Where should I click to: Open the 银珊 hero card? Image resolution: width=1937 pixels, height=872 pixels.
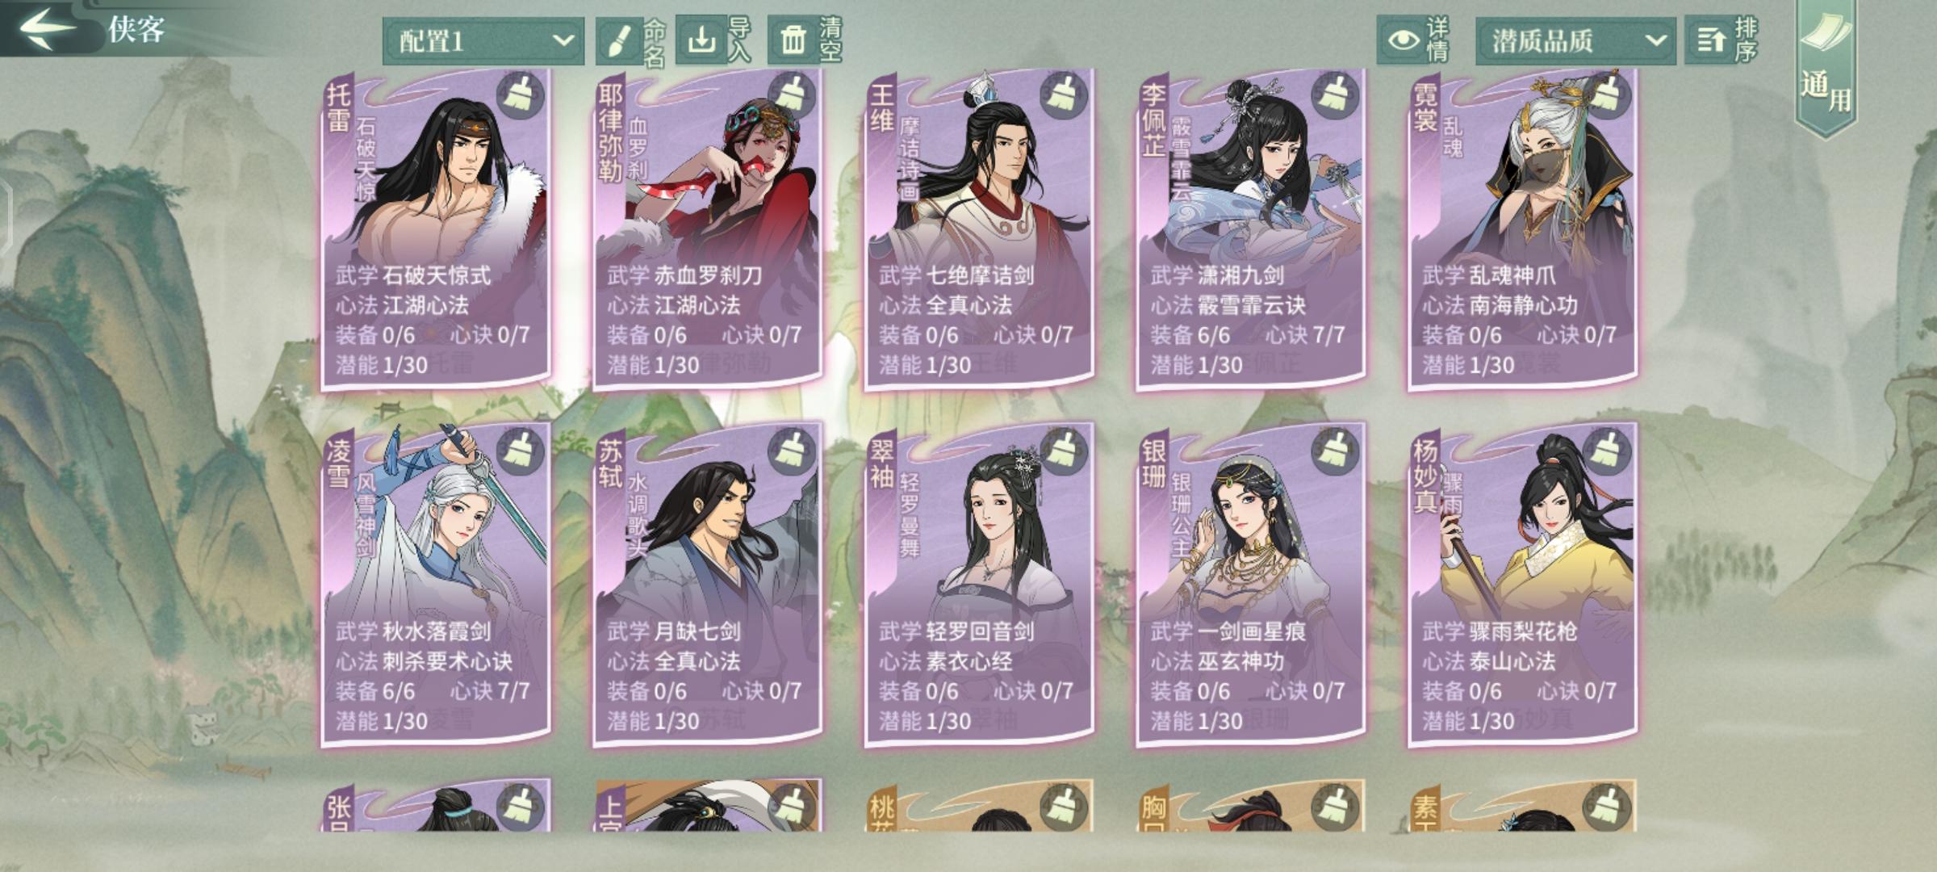point(1249,586)
